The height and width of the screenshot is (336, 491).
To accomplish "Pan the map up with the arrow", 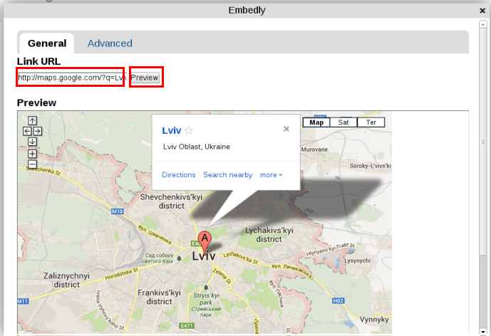I will click(32, 121).
